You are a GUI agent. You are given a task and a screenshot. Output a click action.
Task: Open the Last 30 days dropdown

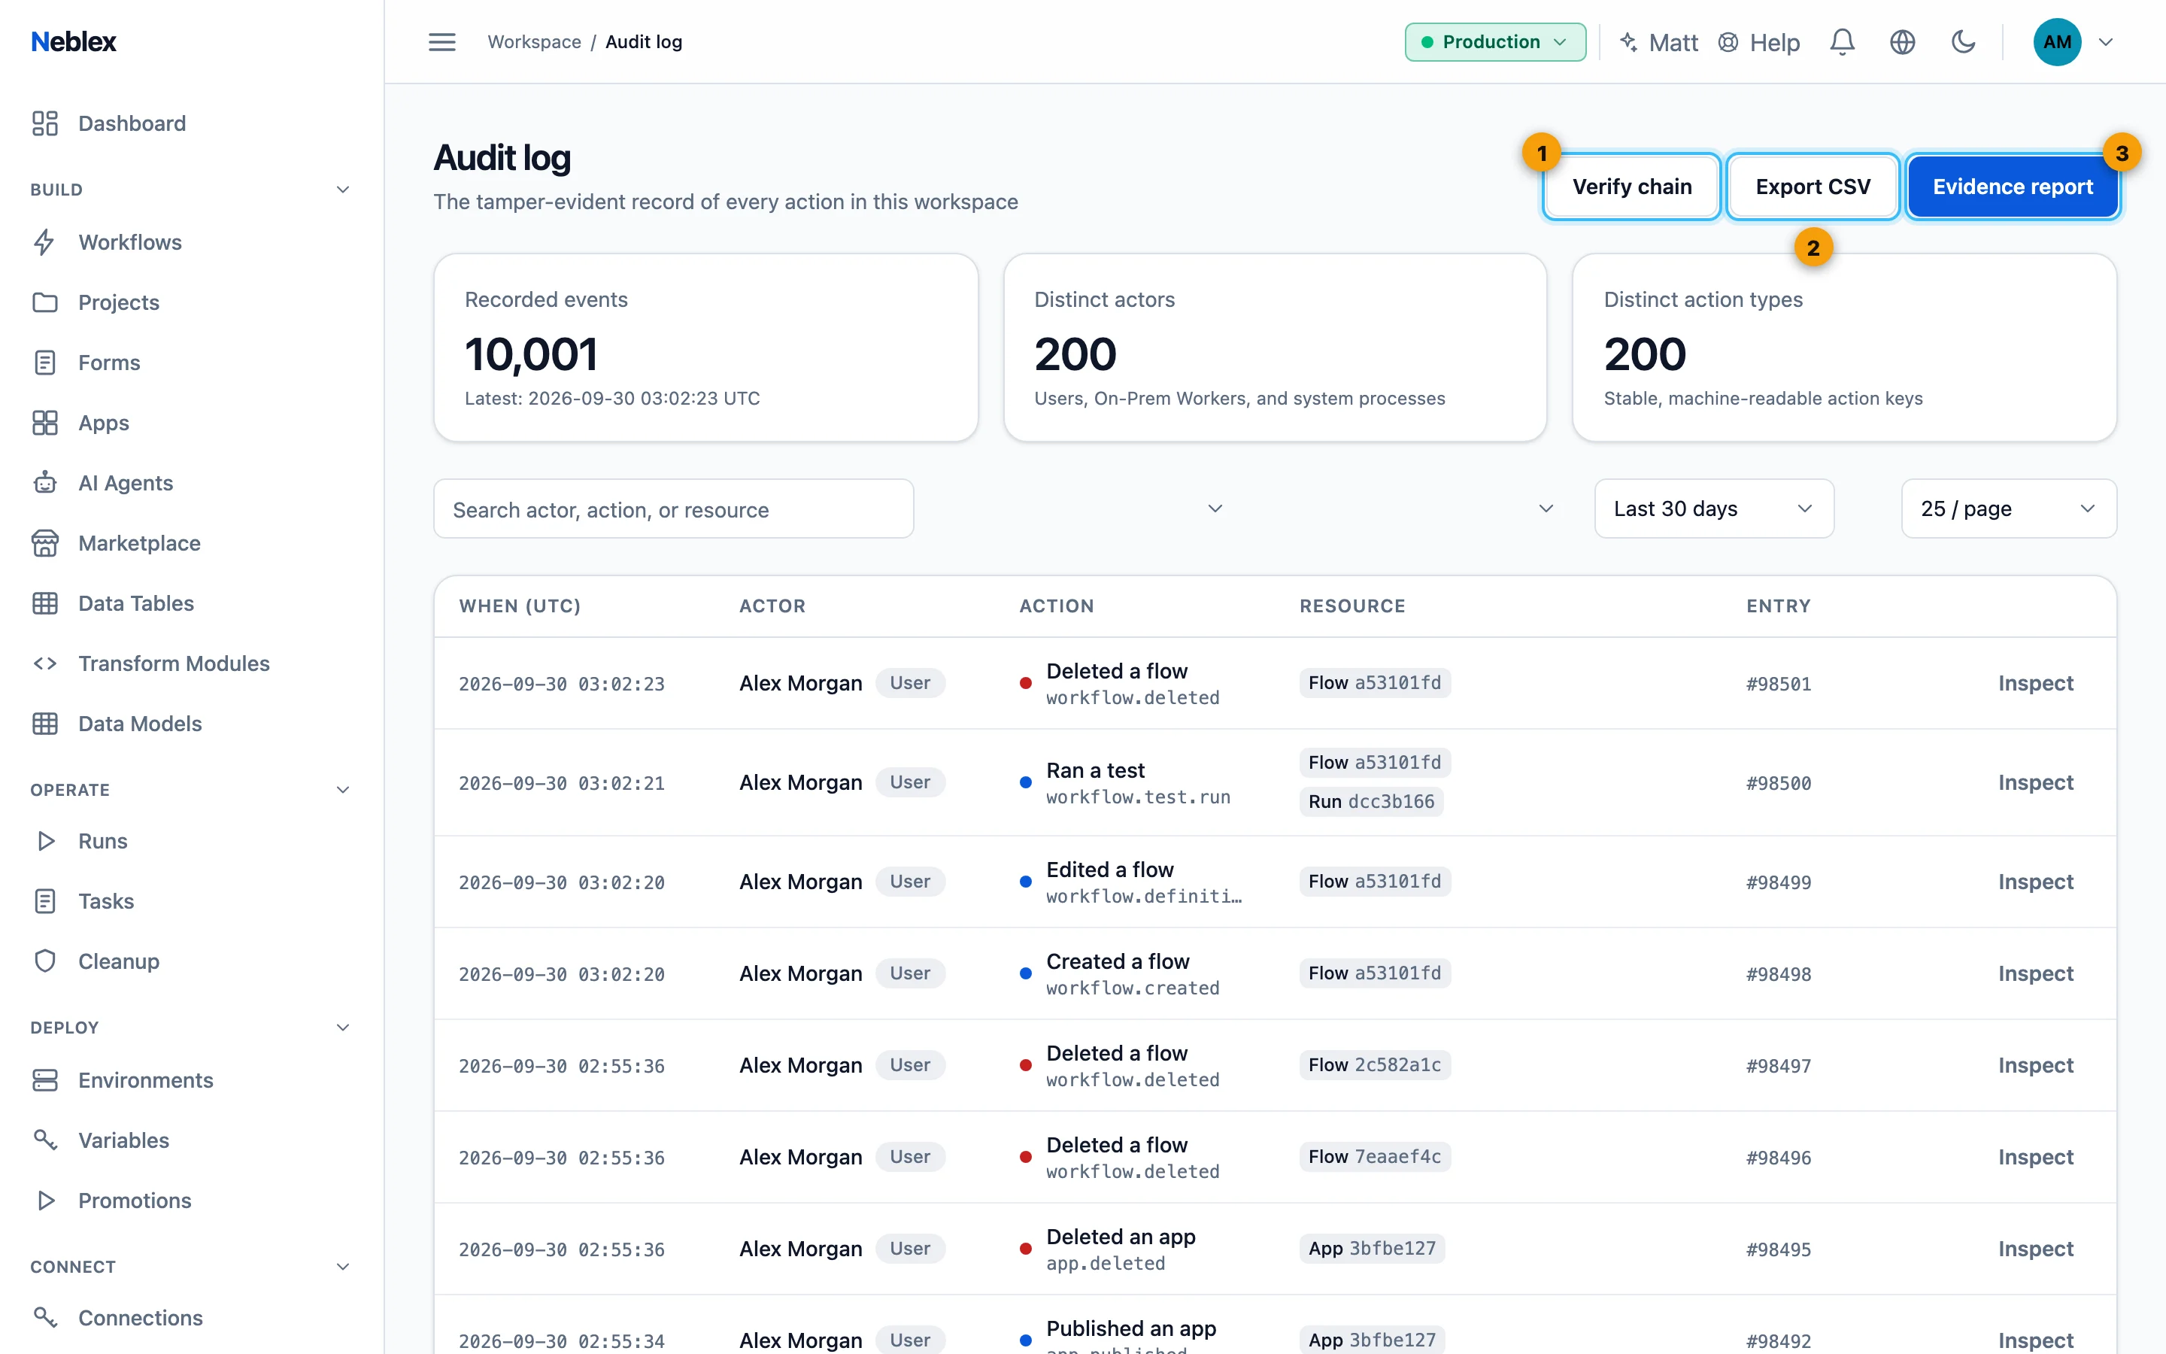pos(1713,509)
